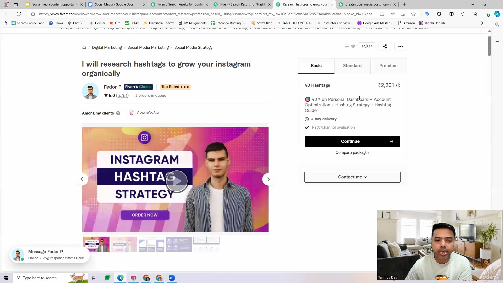Expand the Contact me dropdown
503x283 pixels.
(x=352, y=177)
